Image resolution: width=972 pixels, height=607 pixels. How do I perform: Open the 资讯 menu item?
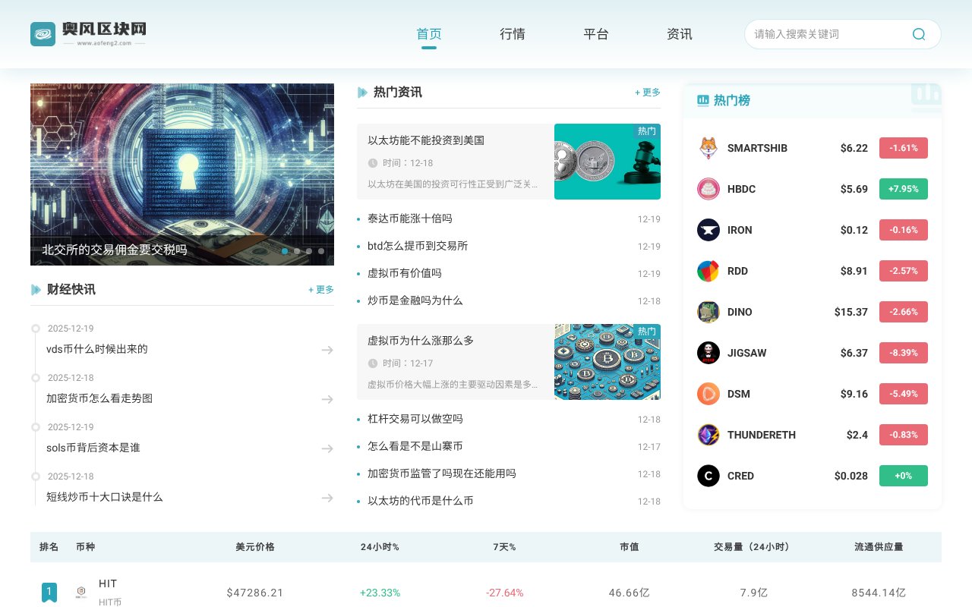point(680,34)
